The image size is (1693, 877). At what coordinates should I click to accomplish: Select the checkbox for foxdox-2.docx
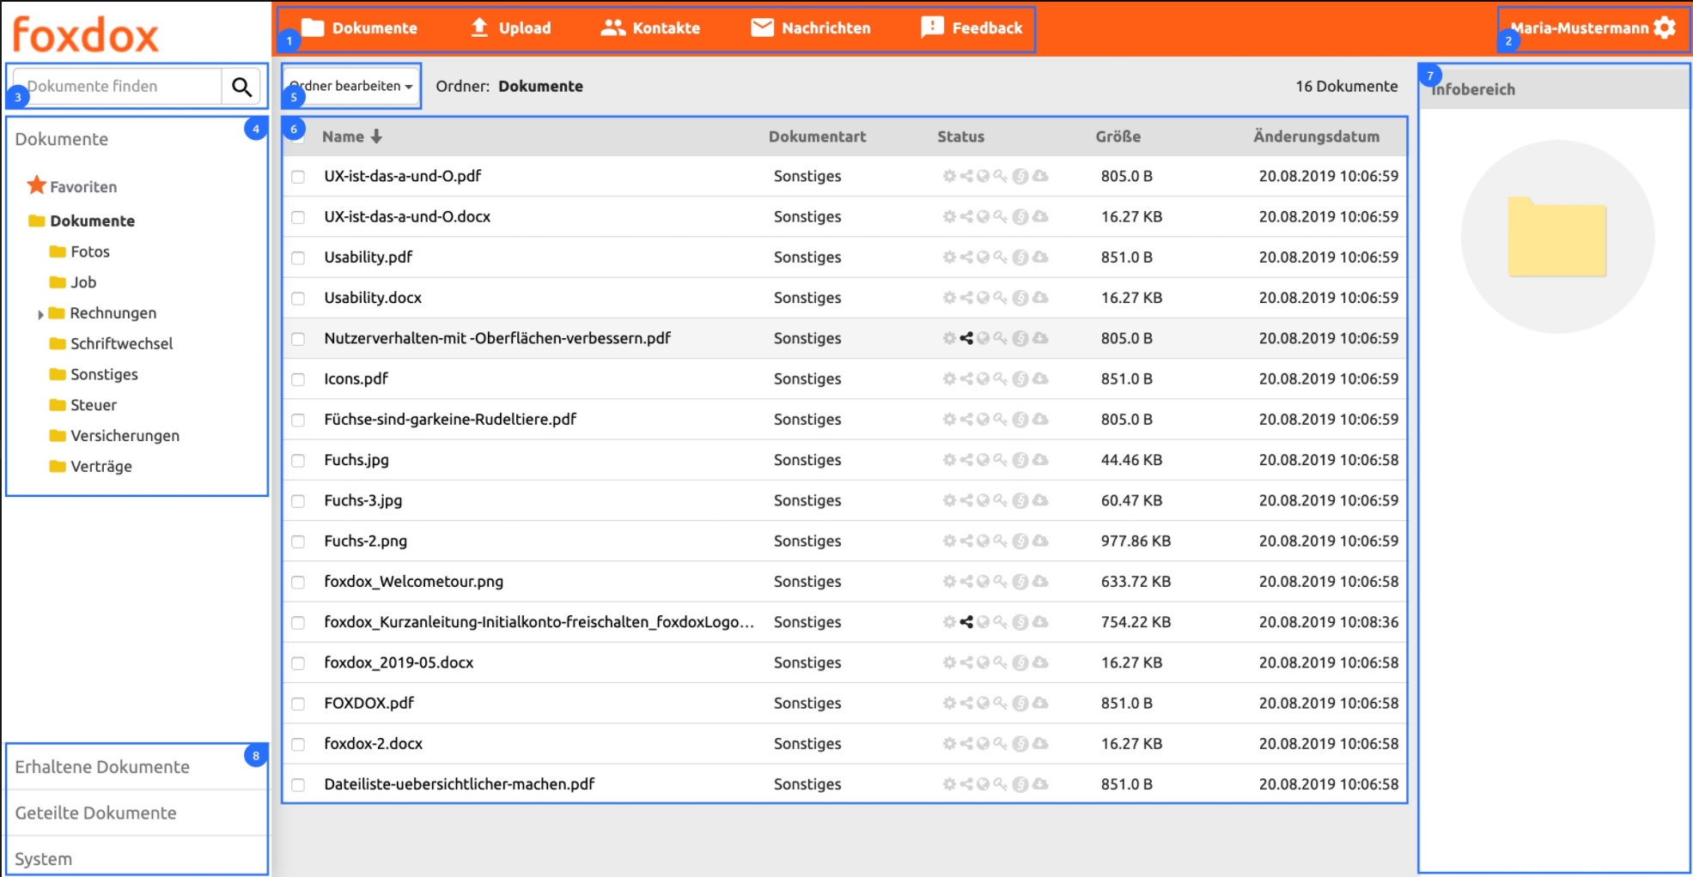pyautogui.click(x=298, y=744)
